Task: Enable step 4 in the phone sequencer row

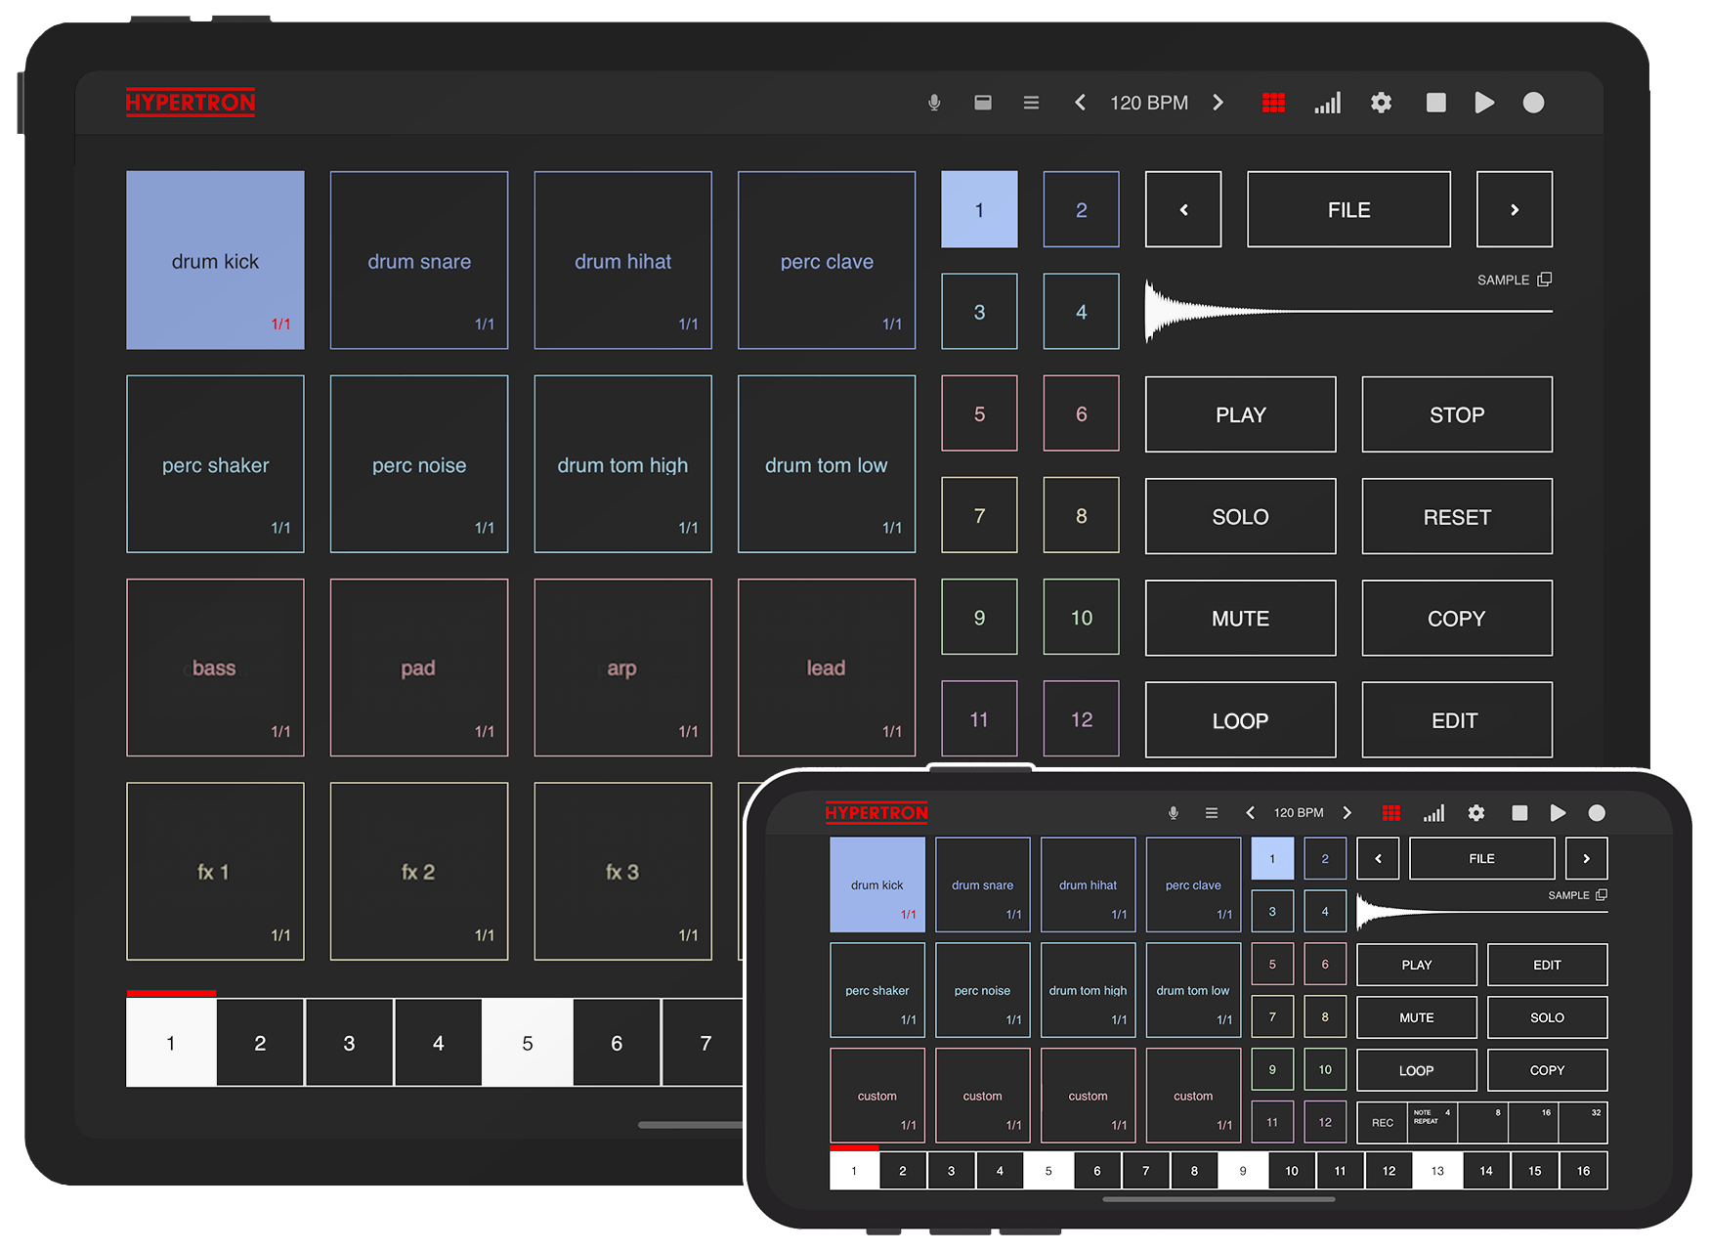Action: (1000, 1171)
